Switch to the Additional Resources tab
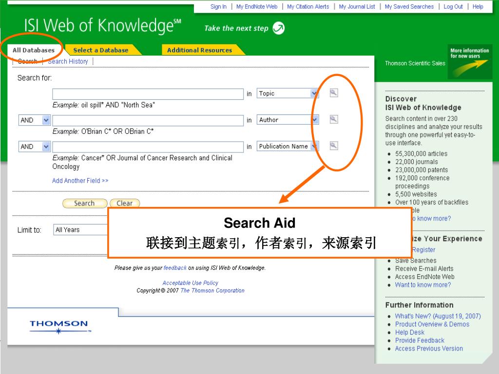 tap(199, 50)
